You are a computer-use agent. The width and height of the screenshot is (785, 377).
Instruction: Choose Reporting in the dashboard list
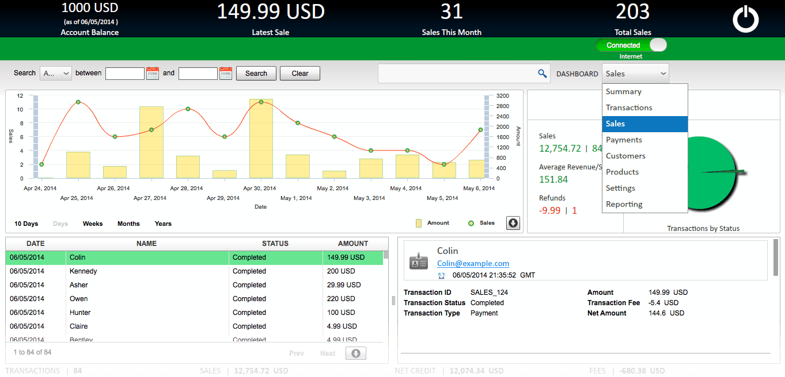click(624, 204)
